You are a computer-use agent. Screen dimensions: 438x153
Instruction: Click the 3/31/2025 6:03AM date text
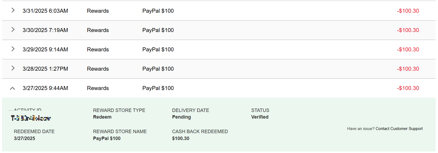pos(45,11)
